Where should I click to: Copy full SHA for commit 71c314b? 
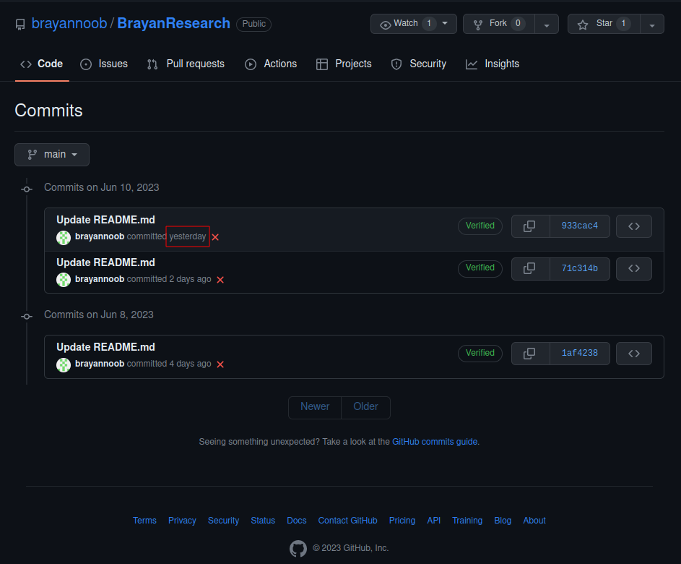click(530, 268)
